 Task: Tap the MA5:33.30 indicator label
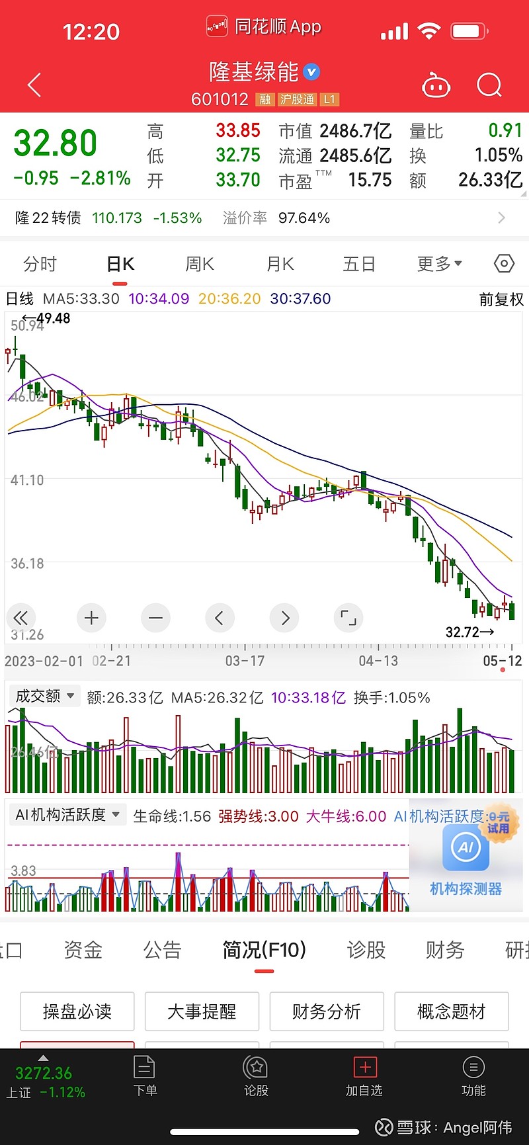click(x=81, y=299)
